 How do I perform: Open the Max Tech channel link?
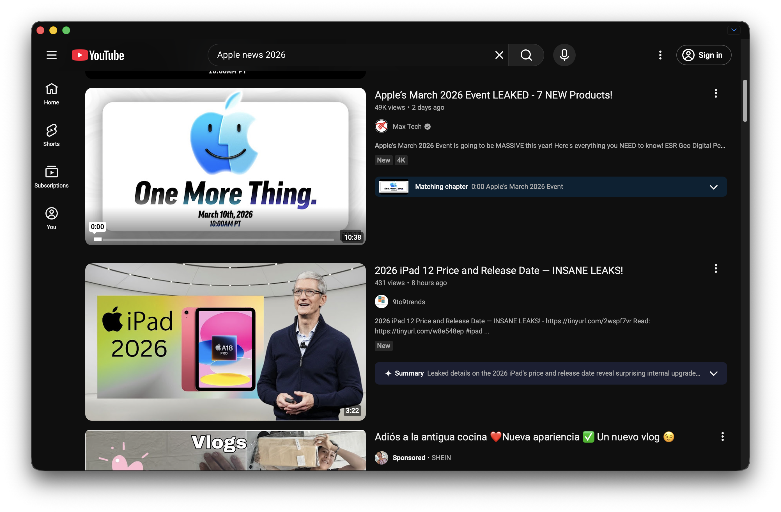click(x=407, y=126)
